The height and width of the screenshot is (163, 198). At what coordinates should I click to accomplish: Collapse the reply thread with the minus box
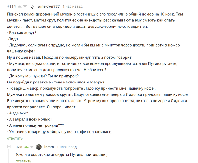[x=9, y=147]
